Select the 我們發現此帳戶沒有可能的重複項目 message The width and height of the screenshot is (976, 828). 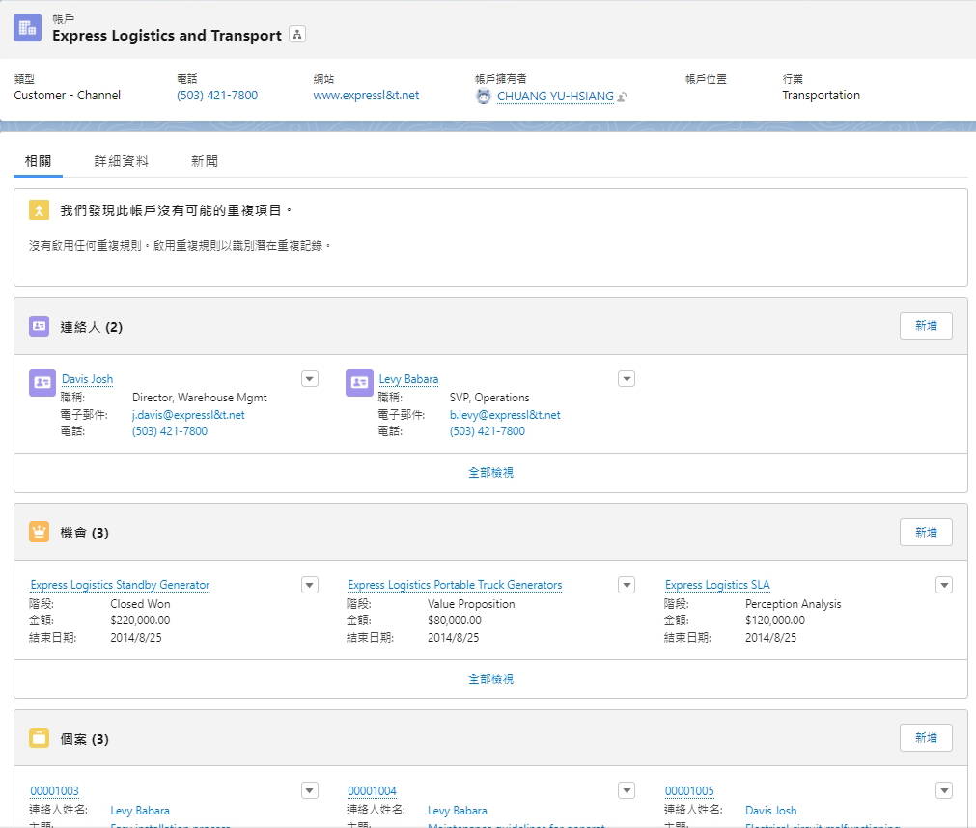tap(176, 211)
